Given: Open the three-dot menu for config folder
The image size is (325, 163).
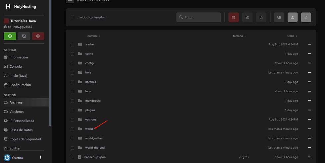Looking at the screenshot, I should pyautogui.click(x=309, y=63).
